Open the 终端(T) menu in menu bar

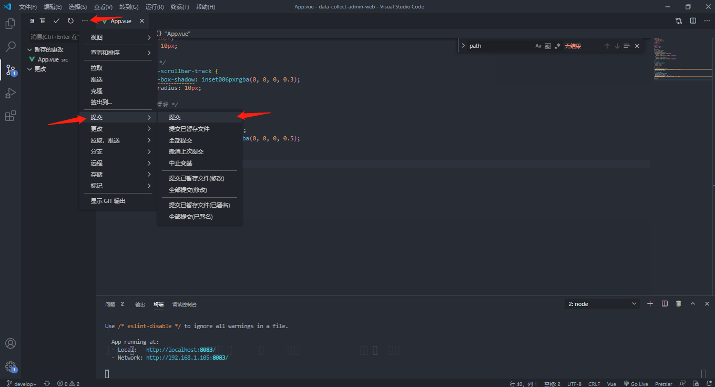pyautogui.click(x=180, y=7)
